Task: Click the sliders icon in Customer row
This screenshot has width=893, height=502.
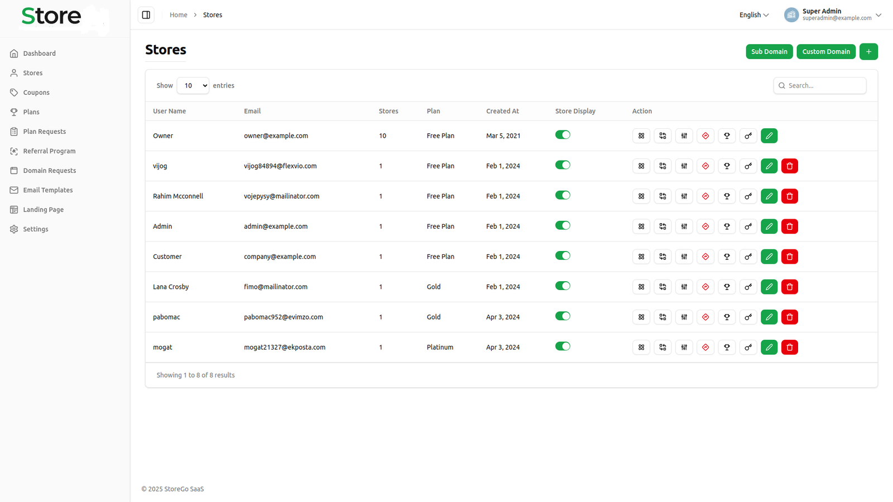Action: [684, 257]
